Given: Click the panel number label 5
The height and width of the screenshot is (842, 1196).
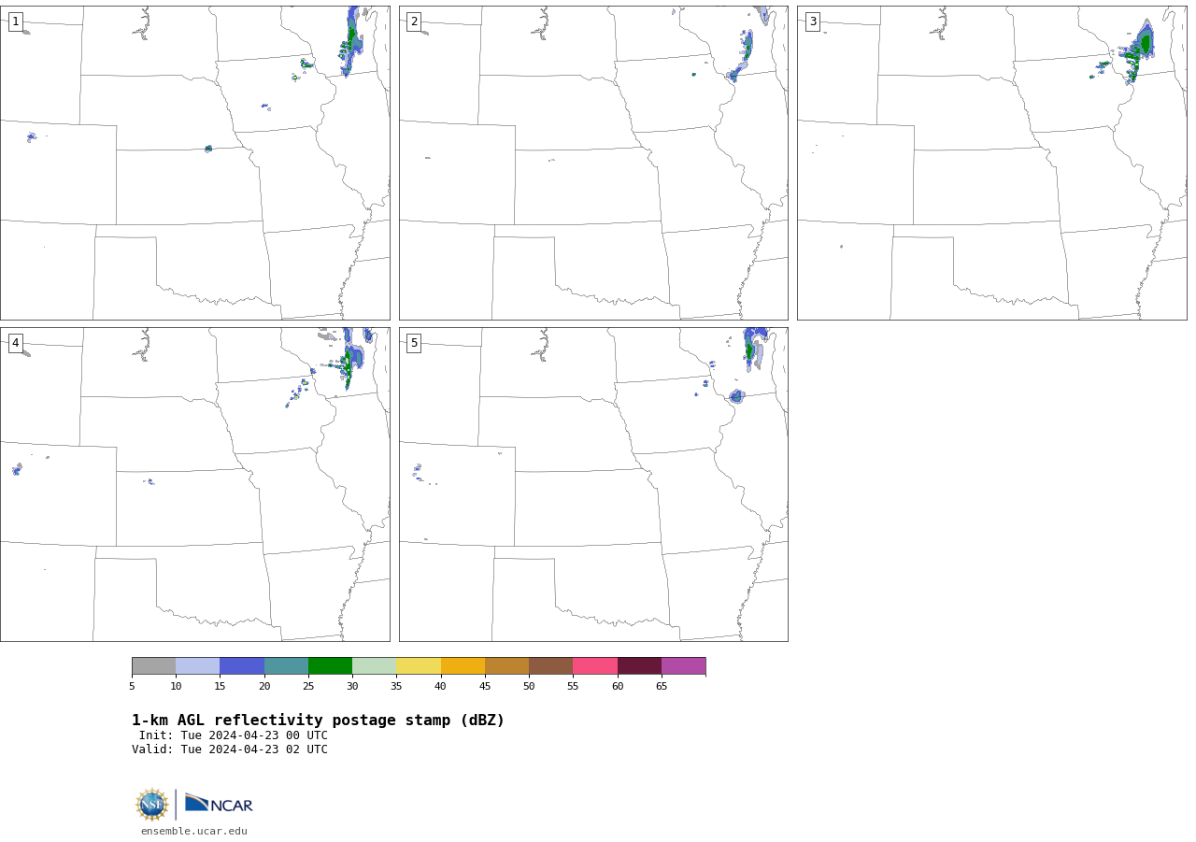Looking at the screenshot, I should 414,343.
